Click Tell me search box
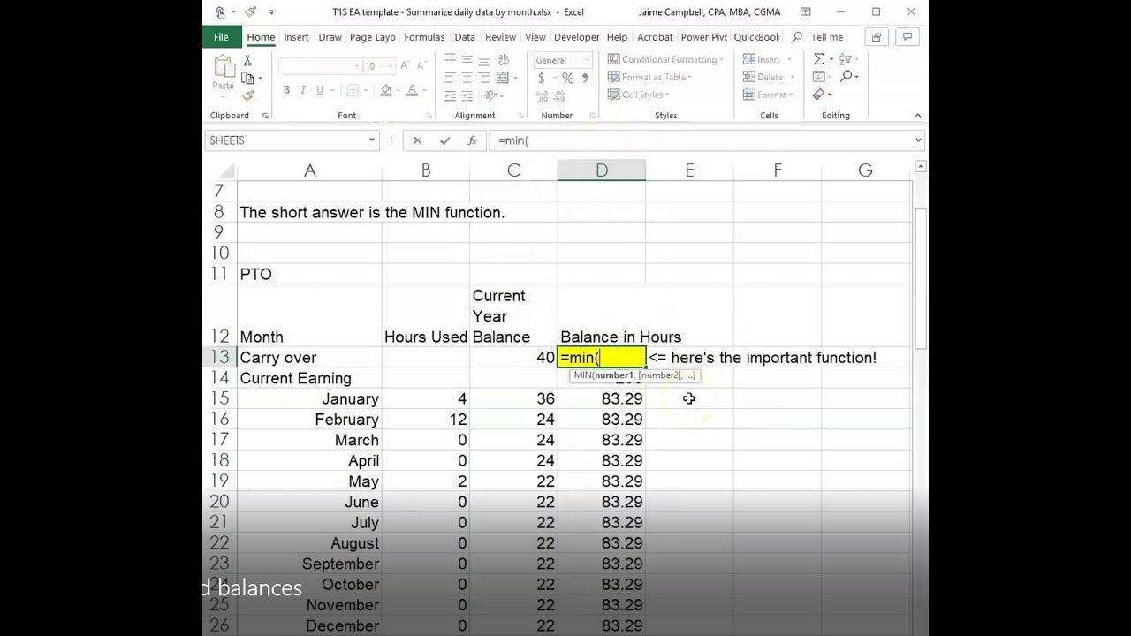 coord(817,37)
